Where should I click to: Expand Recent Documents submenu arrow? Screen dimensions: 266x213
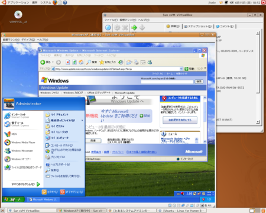[82, 120]
